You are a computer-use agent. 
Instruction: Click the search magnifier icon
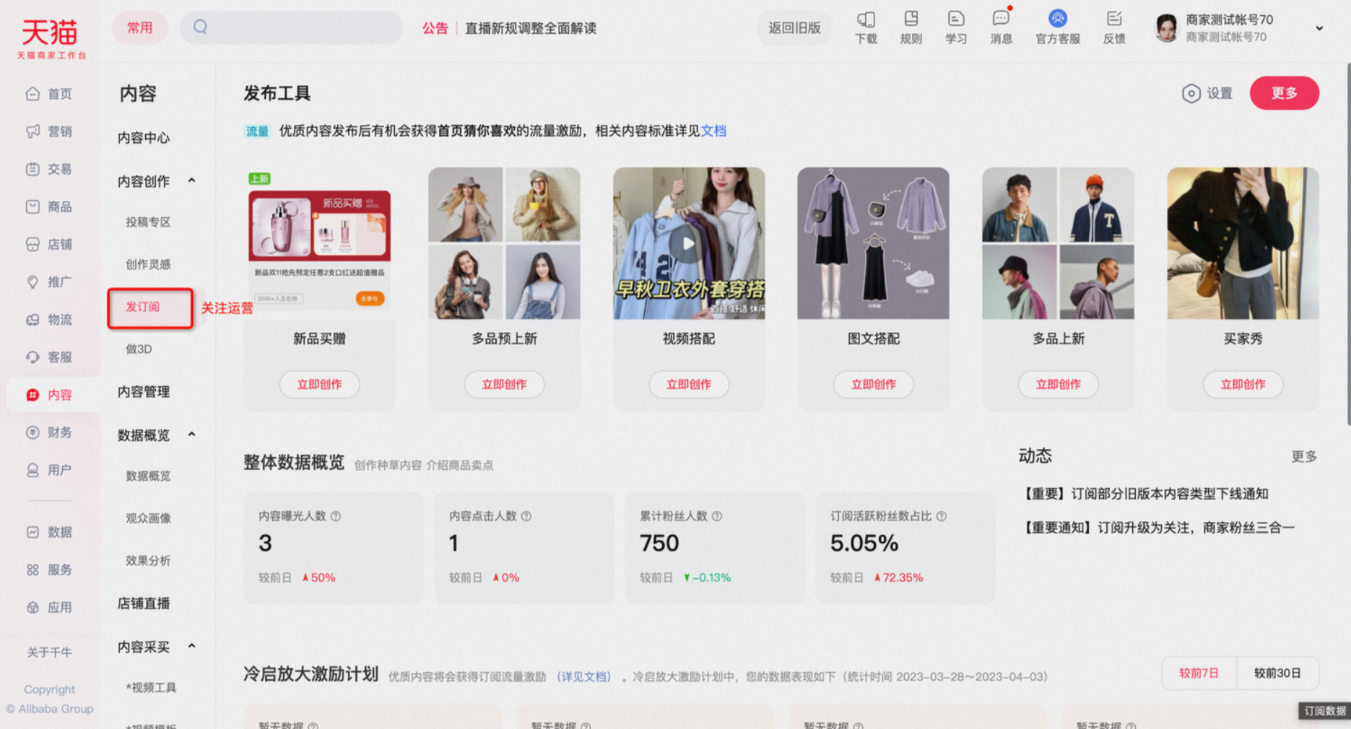point(200,27)
